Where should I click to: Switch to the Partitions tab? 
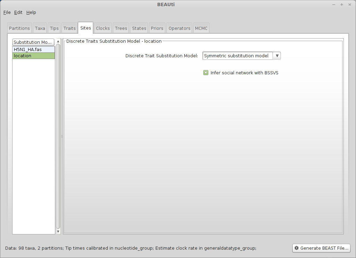point(19,28)
